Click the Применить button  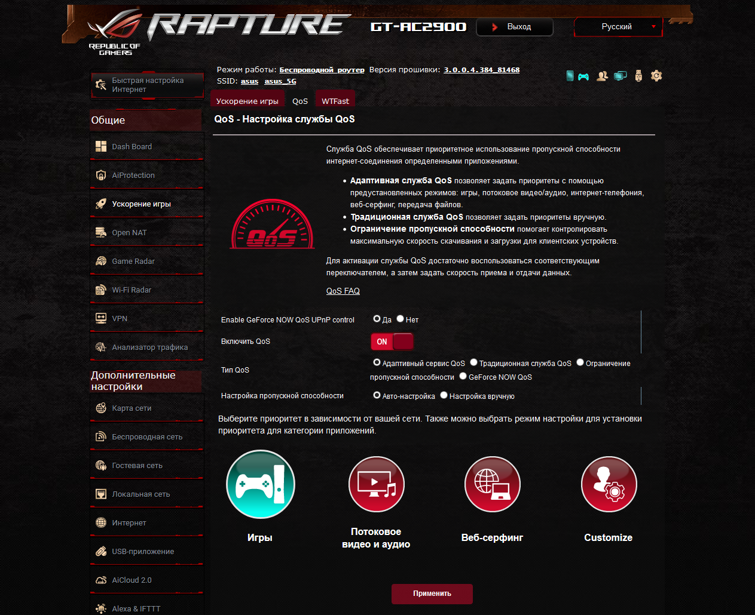pyautogui.click(x=432, y=594)
